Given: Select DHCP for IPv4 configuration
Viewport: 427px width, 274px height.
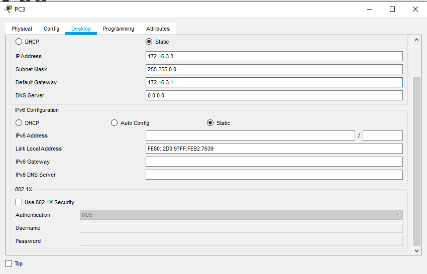Looking at the screenshot, I should point(19,42).
